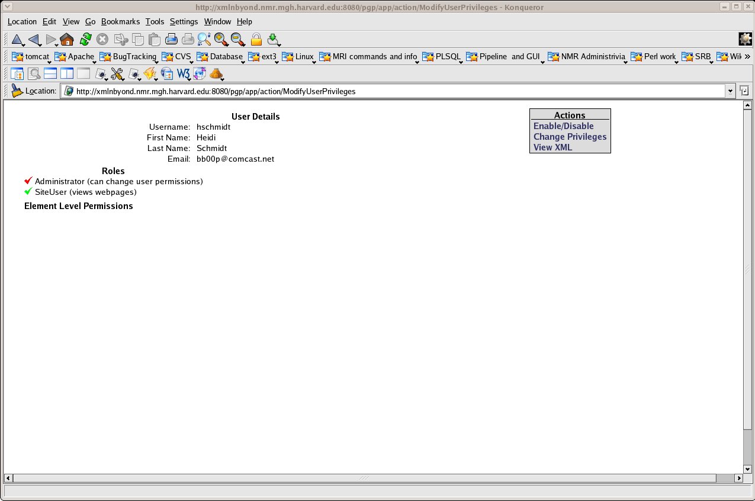The height and width of the screenshot is (501, 755).
Task: Toggle the Administrator role red checkmark
Action: coord(28,181)
